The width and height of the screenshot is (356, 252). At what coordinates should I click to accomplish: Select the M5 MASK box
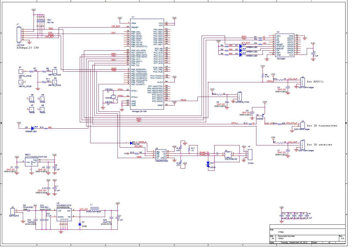(x=31, y=99)
